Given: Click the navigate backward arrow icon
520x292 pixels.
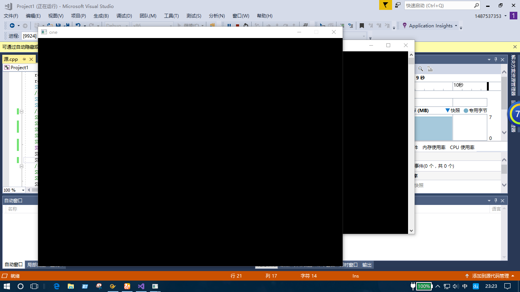Looking at the screenshot, I should [x=12, y=25].
